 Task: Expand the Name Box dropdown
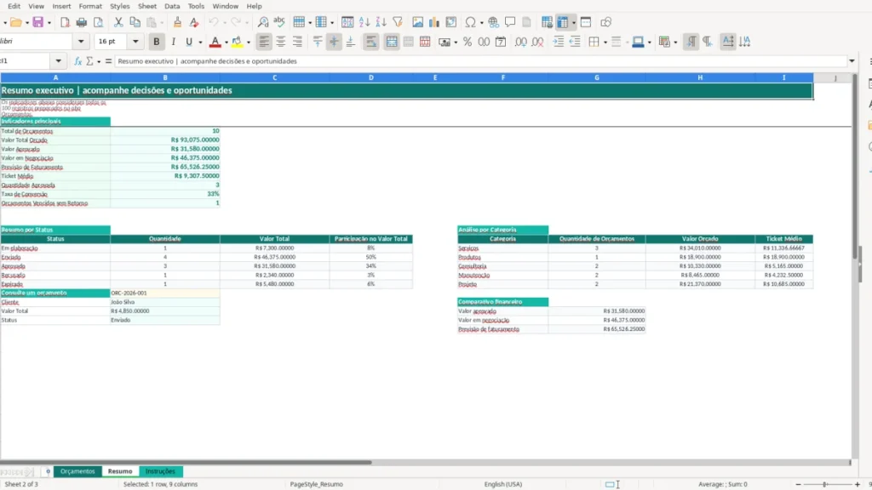[59, 61]
